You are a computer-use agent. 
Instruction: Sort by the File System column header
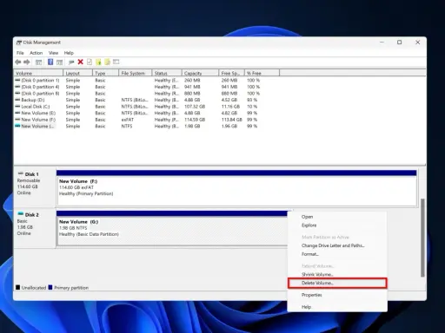(x=136, y=73)
